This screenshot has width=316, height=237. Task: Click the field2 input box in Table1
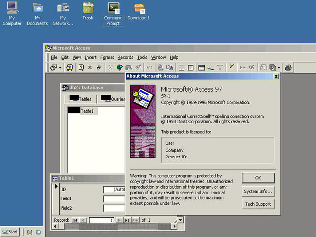(114, 208)
